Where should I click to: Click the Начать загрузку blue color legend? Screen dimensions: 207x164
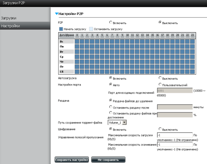point(61,29)
